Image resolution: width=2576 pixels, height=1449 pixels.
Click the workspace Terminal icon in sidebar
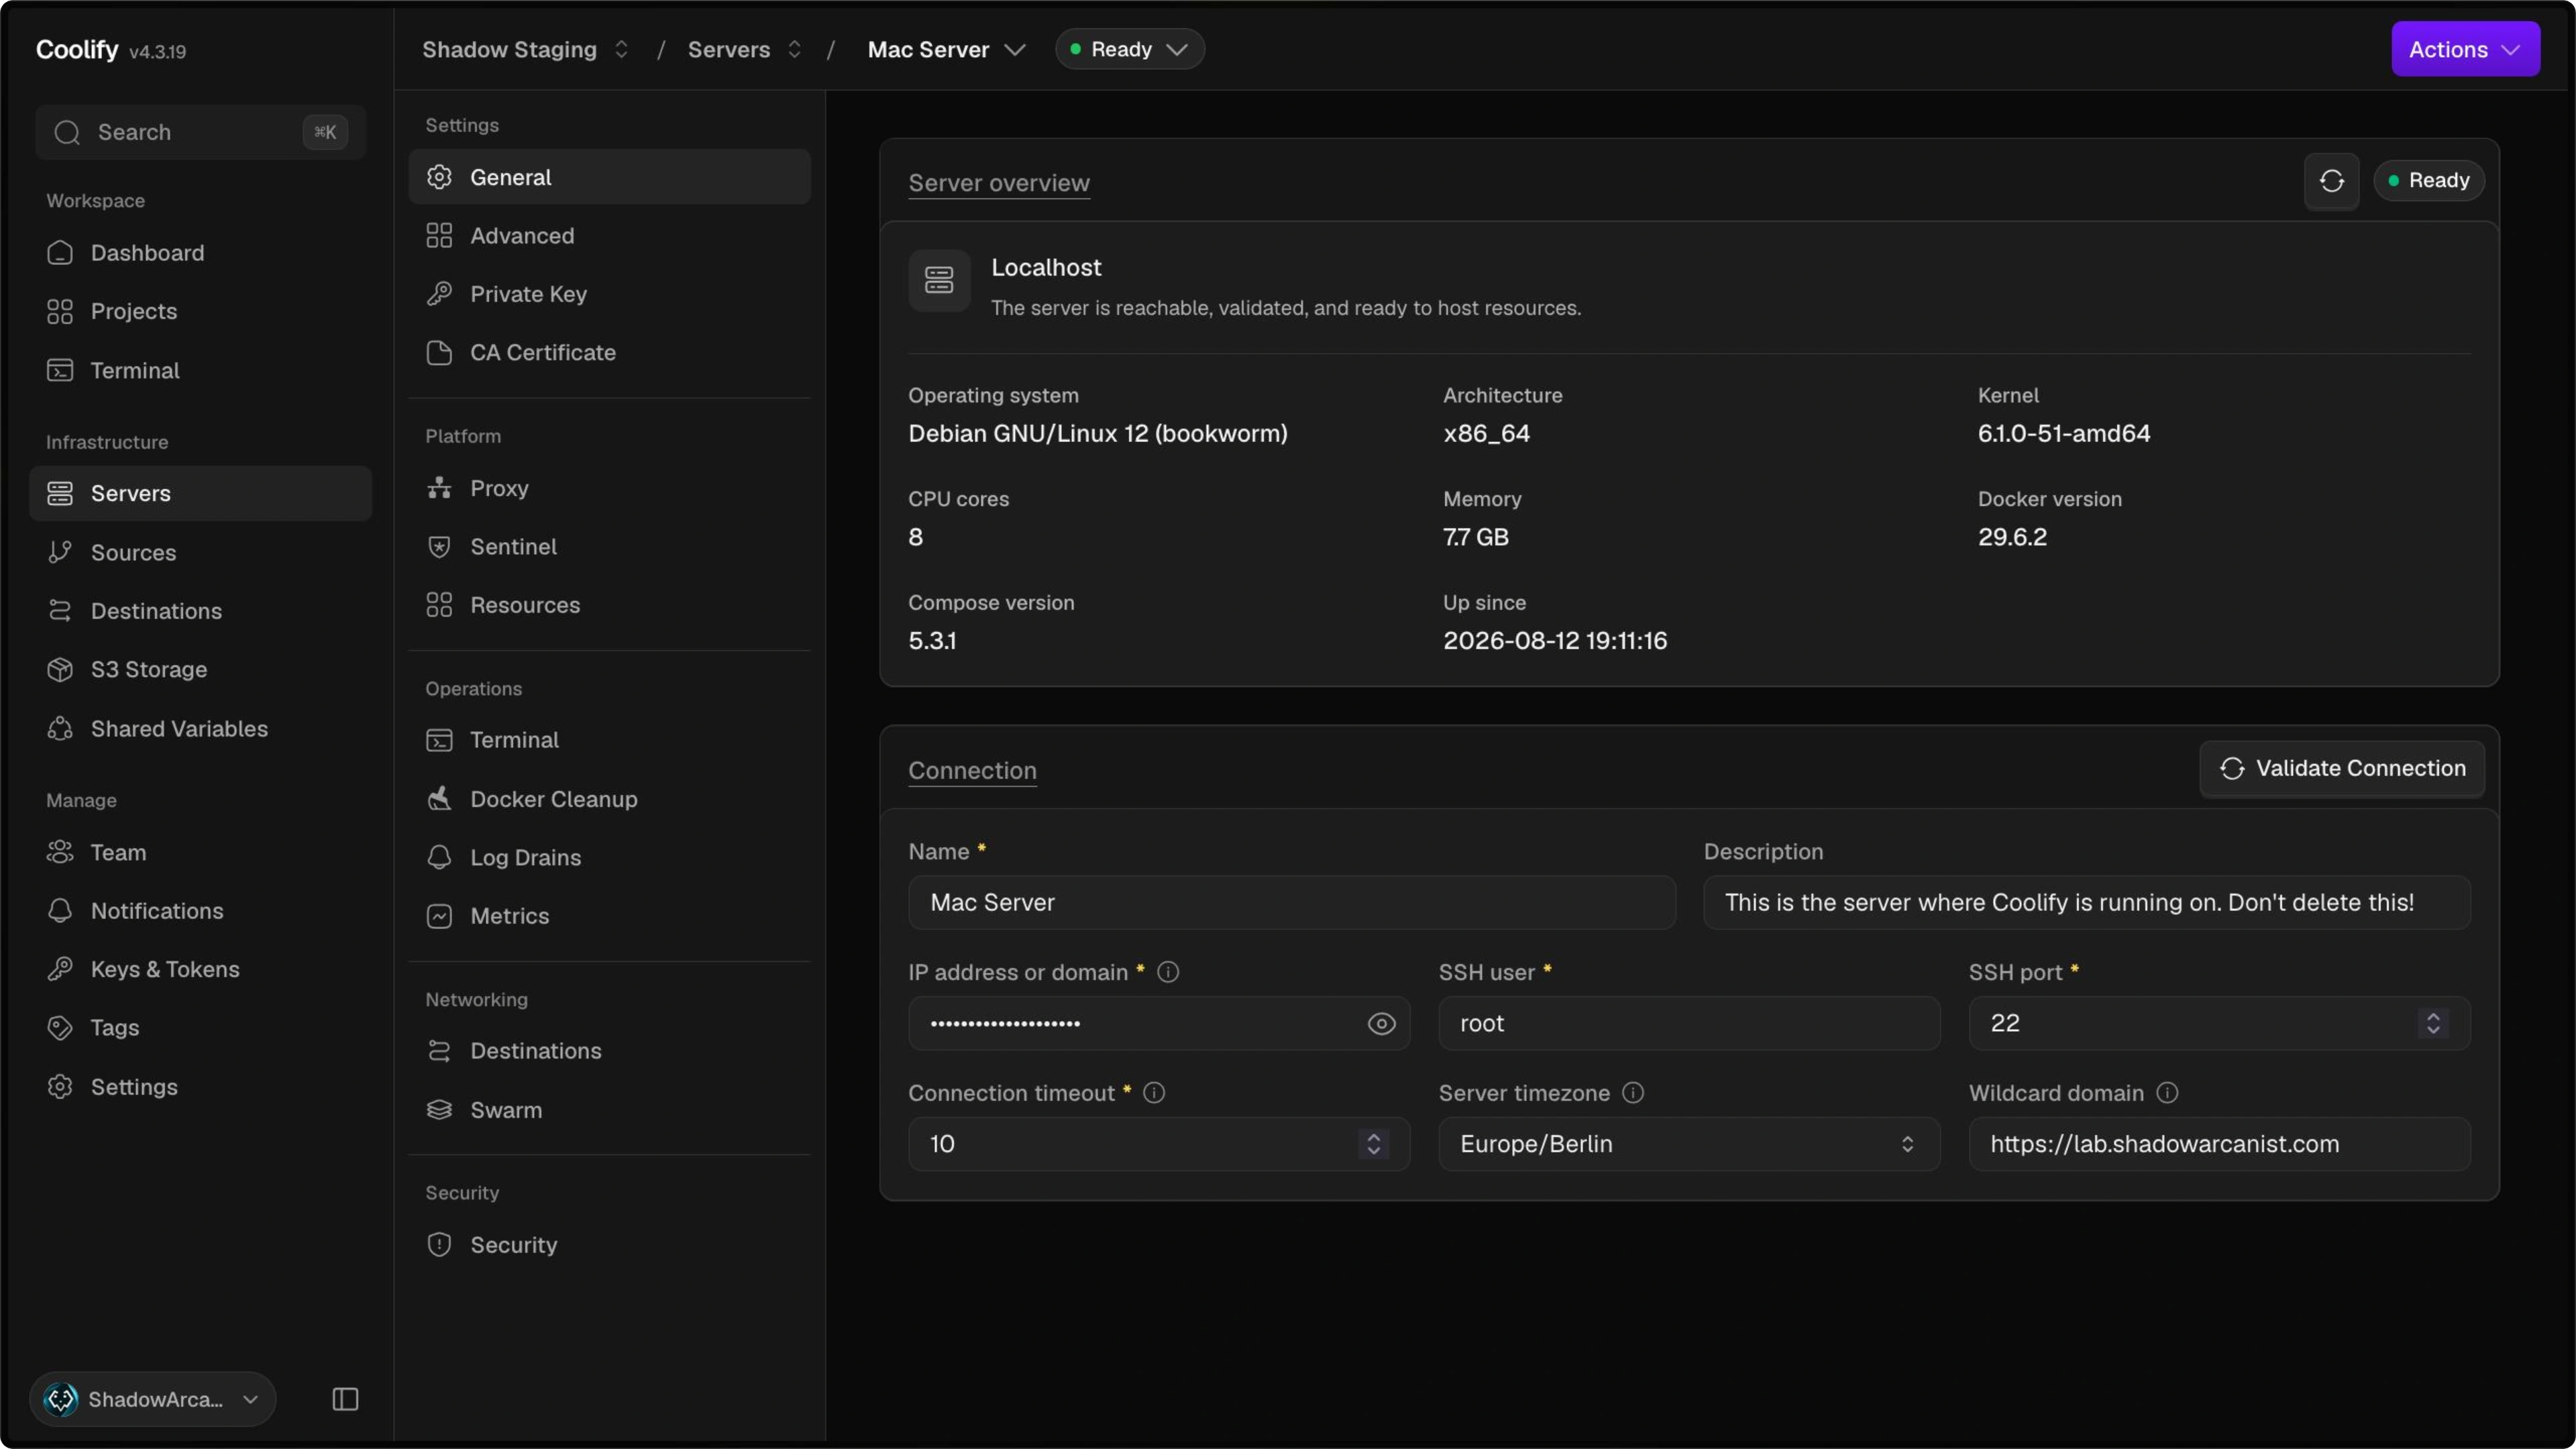60,371
